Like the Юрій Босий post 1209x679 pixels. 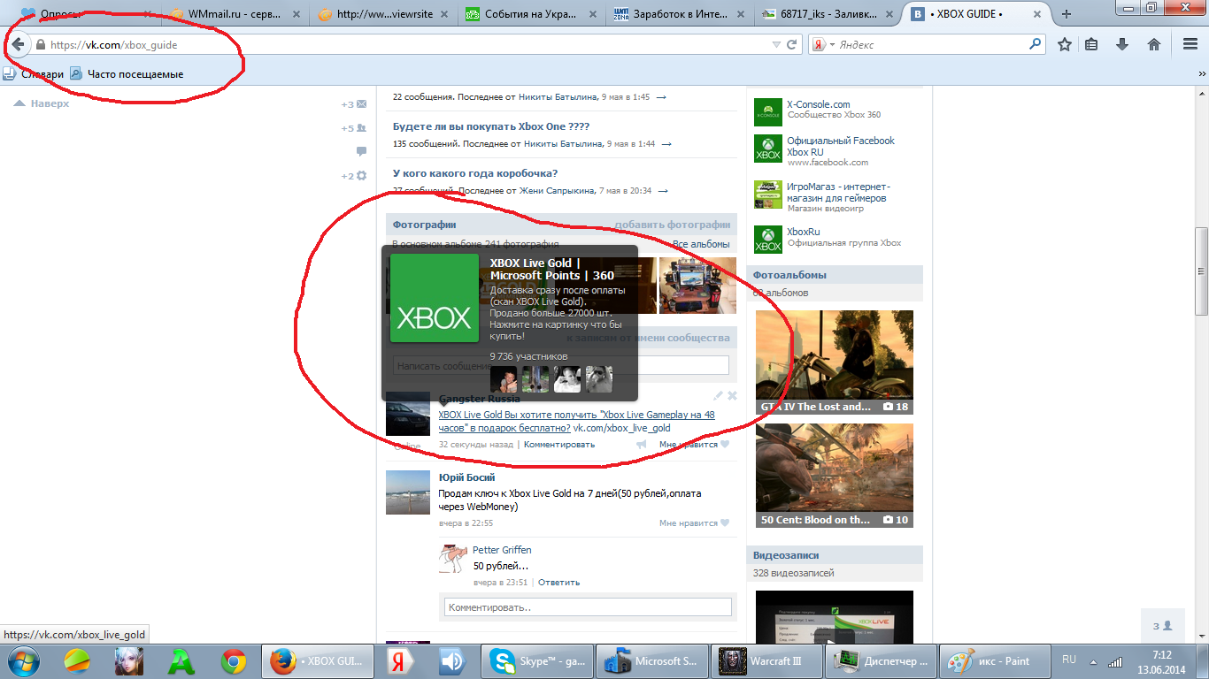(x=695, y=523)
